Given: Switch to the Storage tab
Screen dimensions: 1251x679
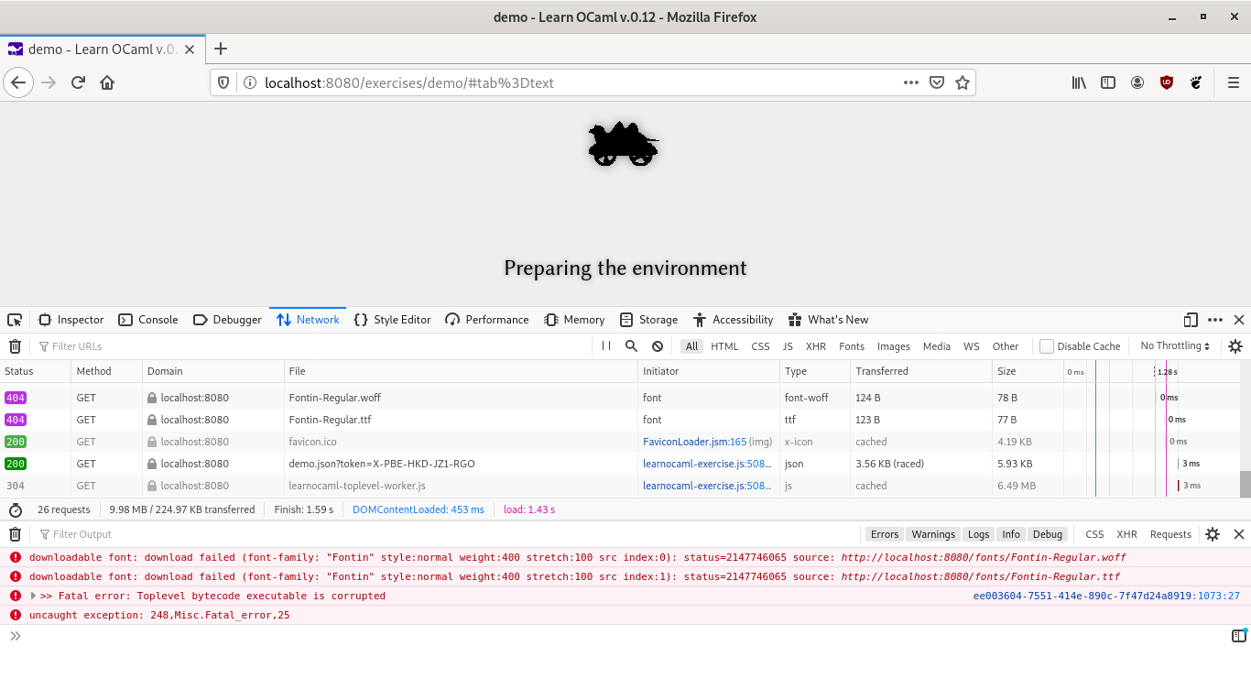Looking at the screenshot, I should pos(648,319).
